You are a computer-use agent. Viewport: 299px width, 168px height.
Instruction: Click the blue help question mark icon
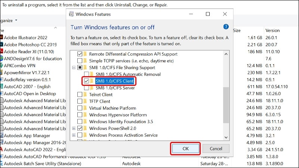tap(226, 27)
